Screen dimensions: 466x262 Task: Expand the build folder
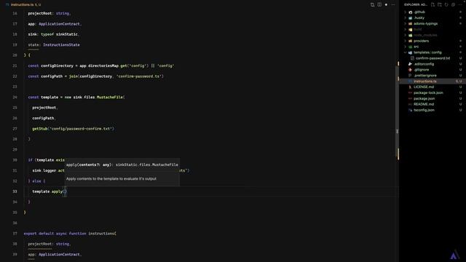pyautogui.click(x=406, y=29)
